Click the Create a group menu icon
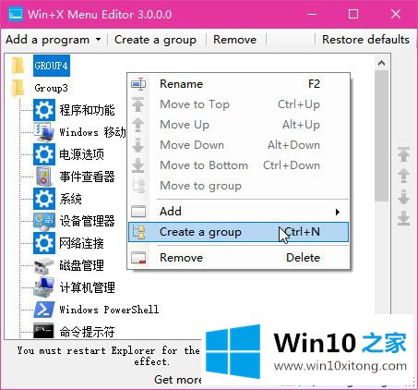Viewport: 418px width, 390px height. pyautogui.click(x=138, y=232)
